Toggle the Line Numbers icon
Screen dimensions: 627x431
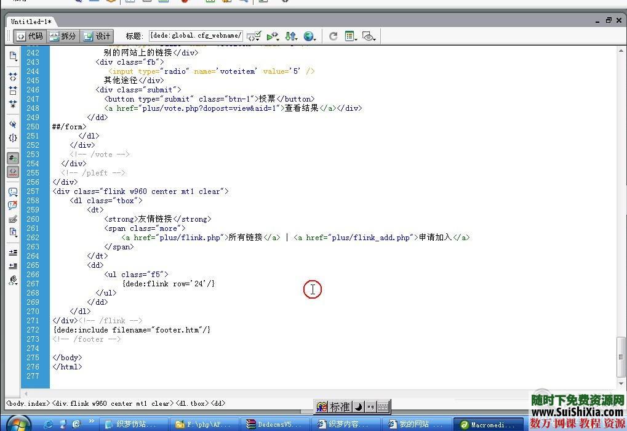click(x=13, y=158)
